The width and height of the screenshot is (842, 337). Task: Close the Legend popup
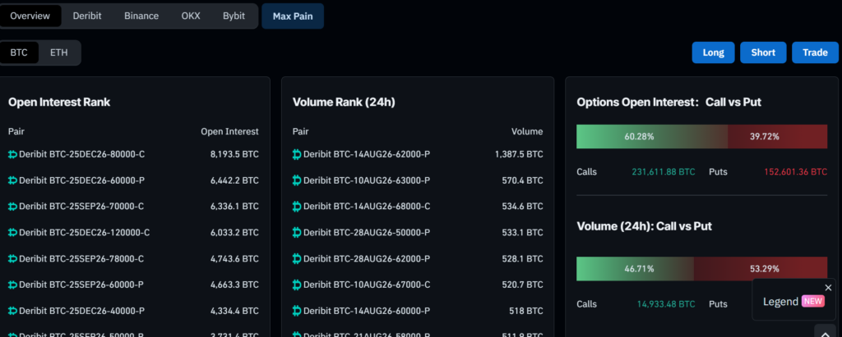828,288
